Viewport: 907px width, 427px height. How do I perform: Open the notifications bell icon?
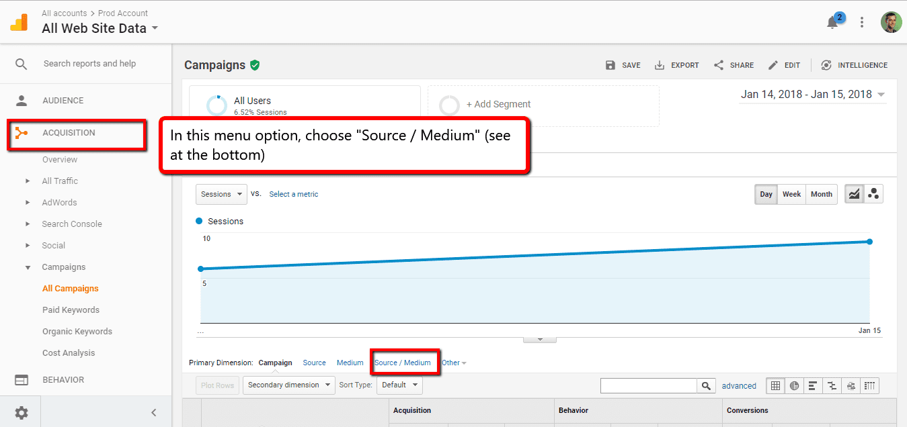coord(832,23)
